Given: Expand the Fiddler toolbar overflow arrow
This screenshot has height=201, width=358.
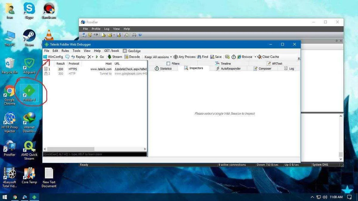Looking at the screenshot, I should (299, 59).
